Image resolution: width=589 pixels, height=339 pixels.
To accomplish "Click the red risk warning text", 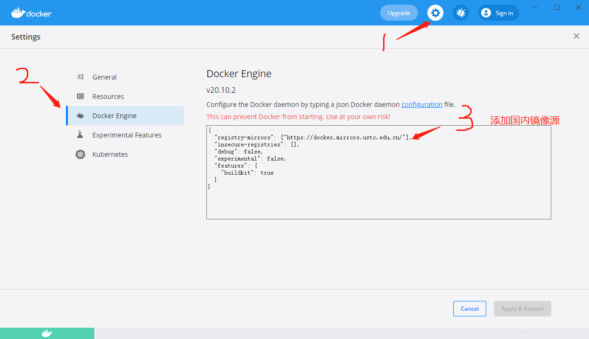I will click(298, 116).
